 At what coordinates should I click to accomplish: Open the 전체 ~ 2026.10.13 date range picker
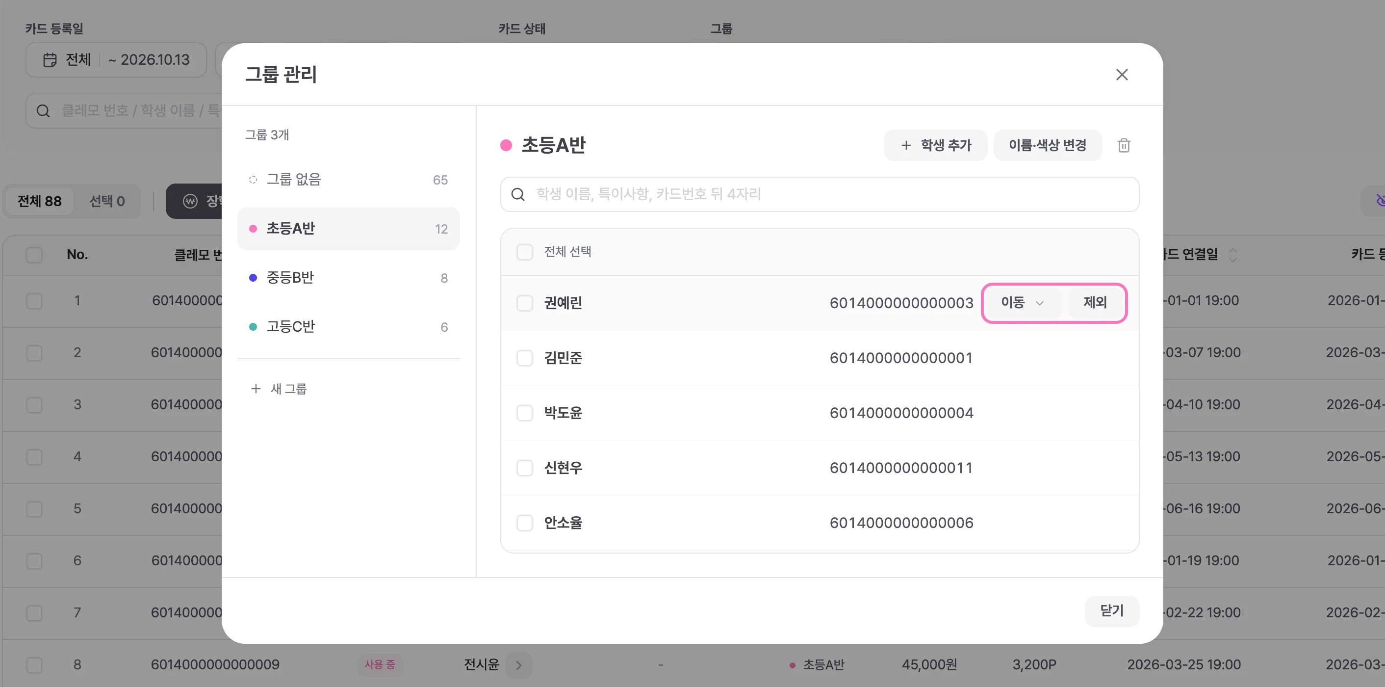pos(116,60)
